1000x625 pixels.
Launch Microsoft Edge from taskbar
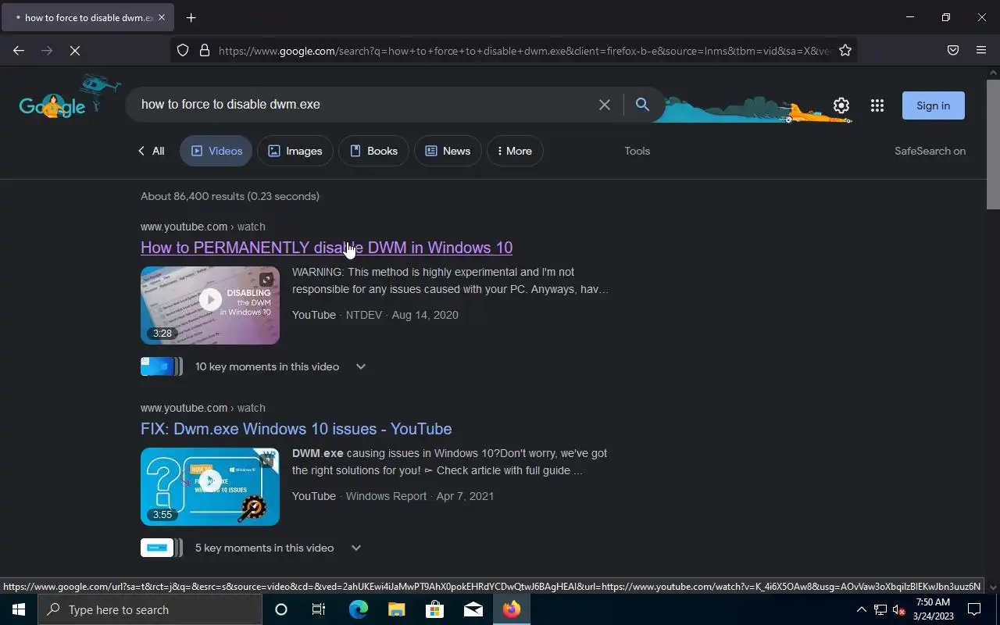(358, 609)
